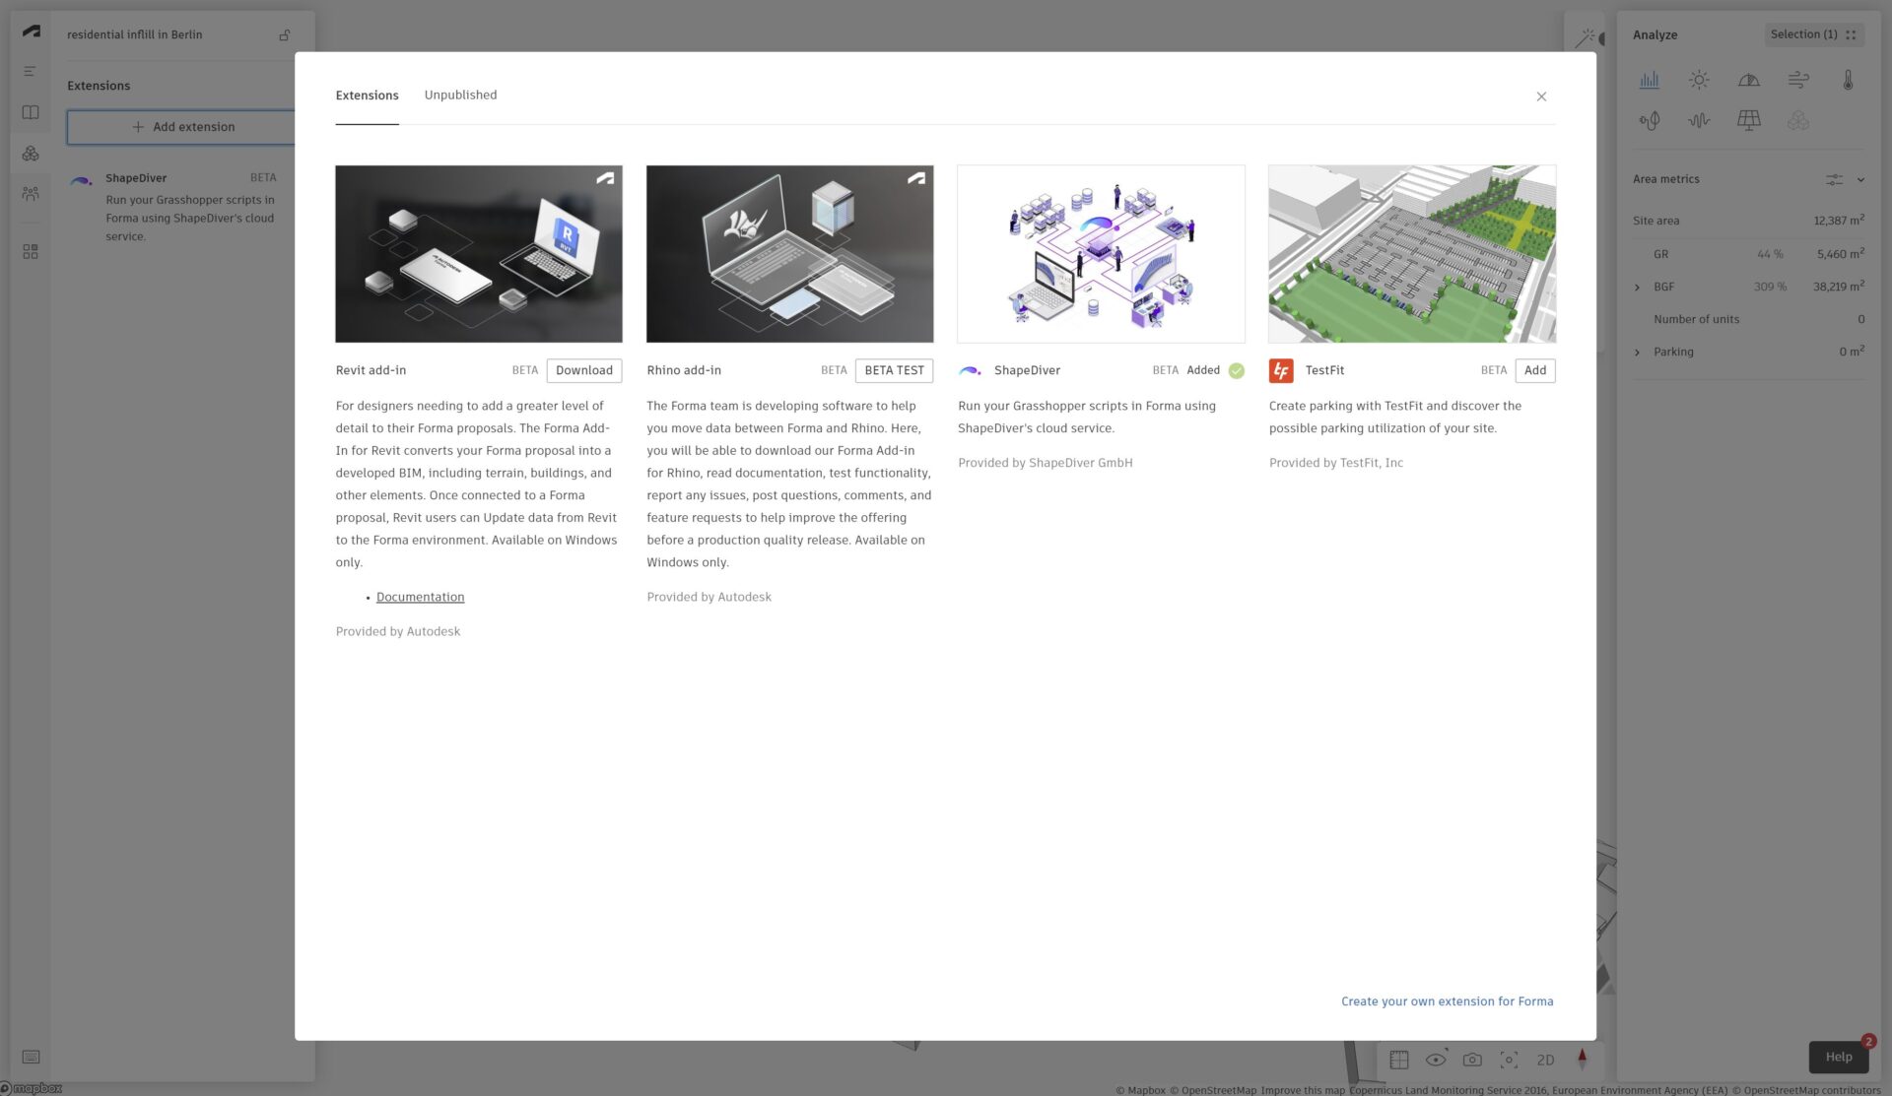Click the BETA TEST button for Rhino add-in
Screen dimensions: 1892x1096
tap(894, 370)
